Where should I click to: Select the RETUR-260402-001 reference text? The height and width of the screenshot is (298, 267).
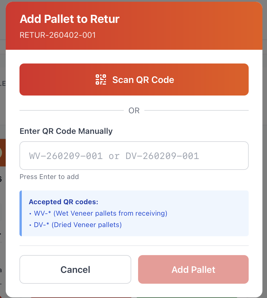pos(58,35)
